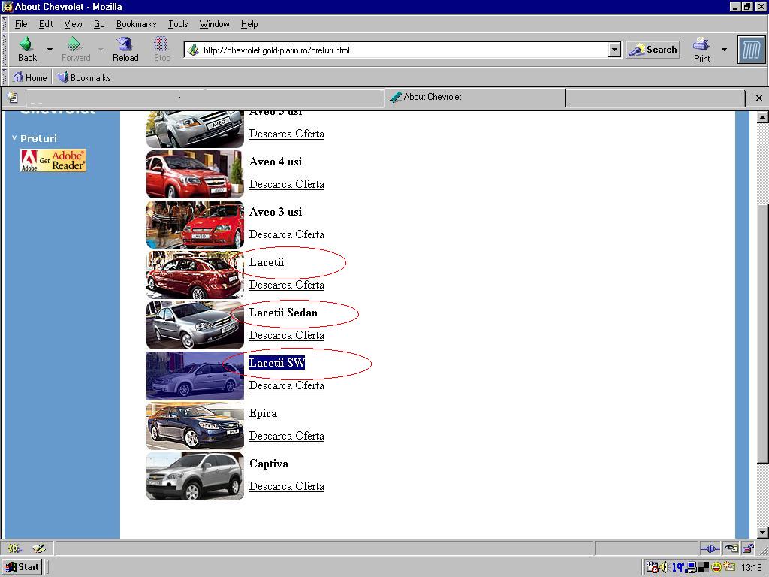Click the cookie privacy eye icon
Viewport: 769px width, 577px height.
point(731,548)
